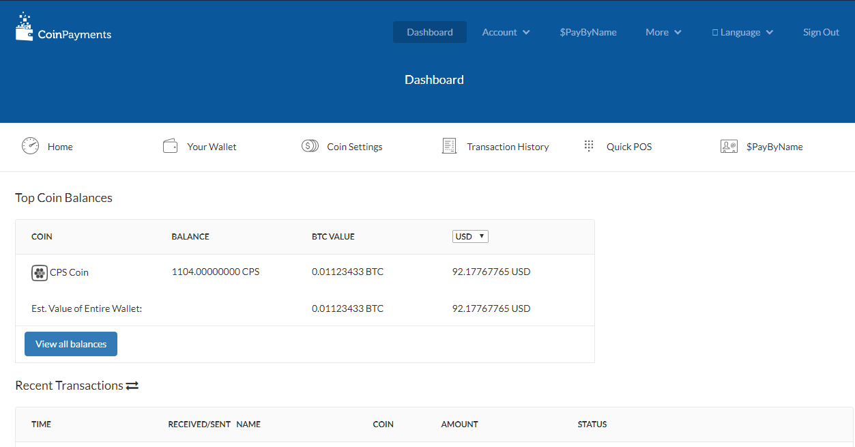The height and width of the screenshot is (447, 855).
Task: Open the Language dropdown menu
Action: pyautogui.click(x=742, y=32)
